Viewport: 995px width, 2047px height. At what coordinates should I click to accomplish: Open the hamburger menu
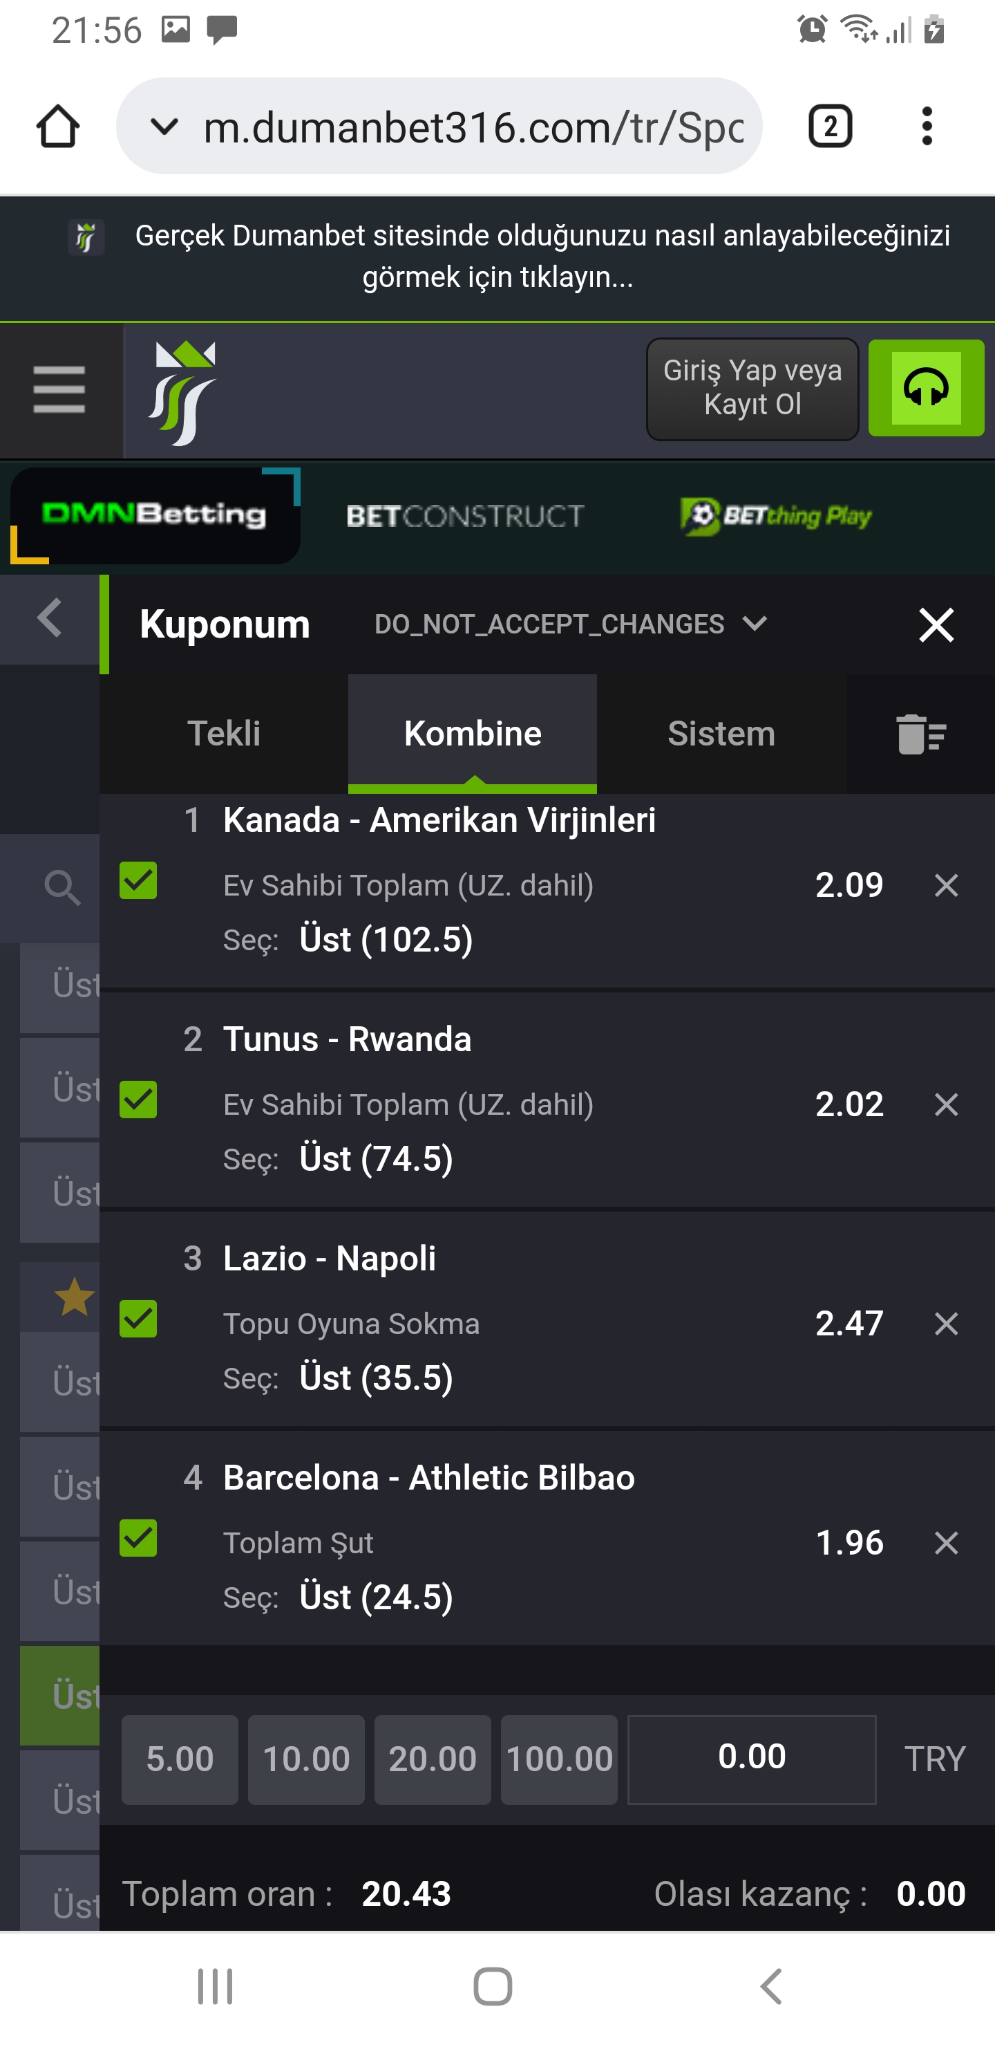59,389
